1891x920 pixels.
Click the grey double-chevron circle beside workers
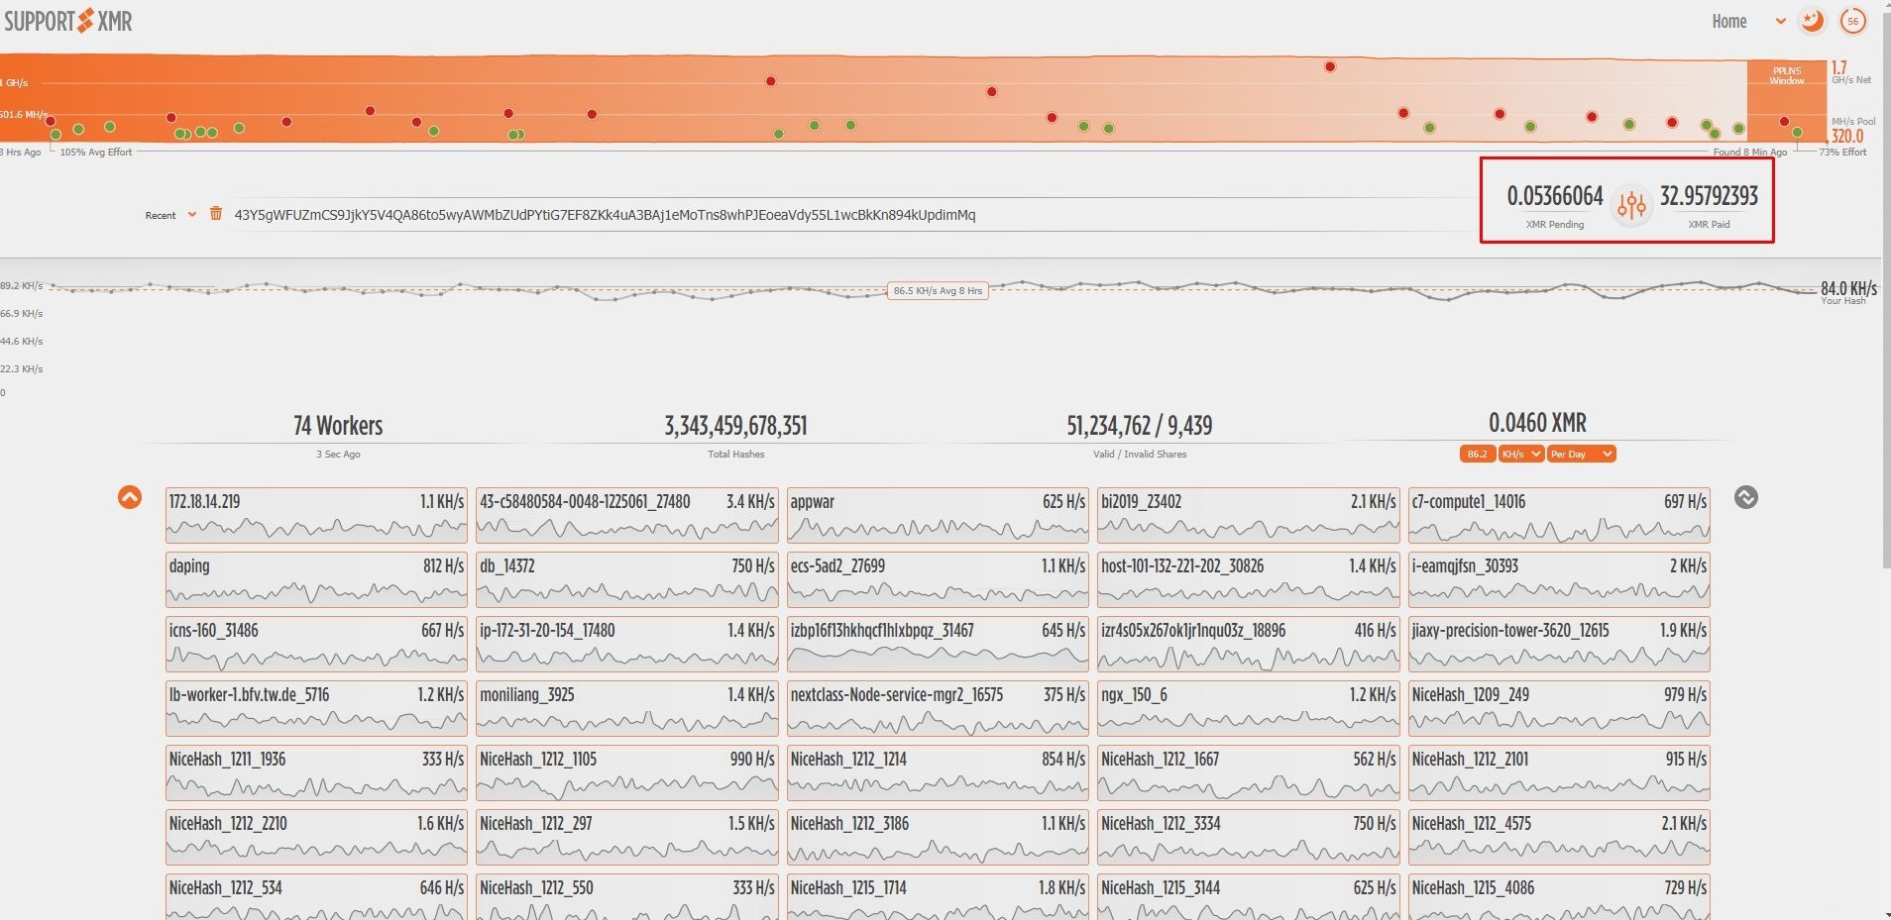click(1746, 497)
